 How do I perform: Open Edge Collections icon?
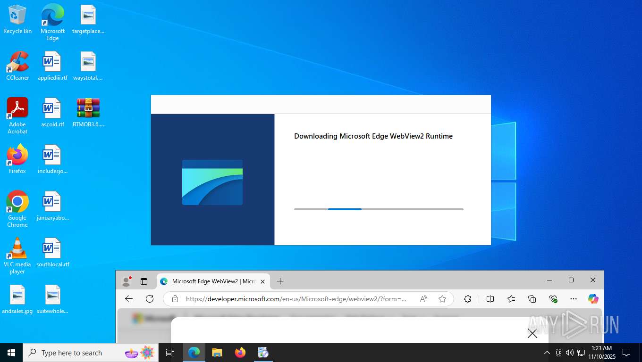[x=532, y=299]
